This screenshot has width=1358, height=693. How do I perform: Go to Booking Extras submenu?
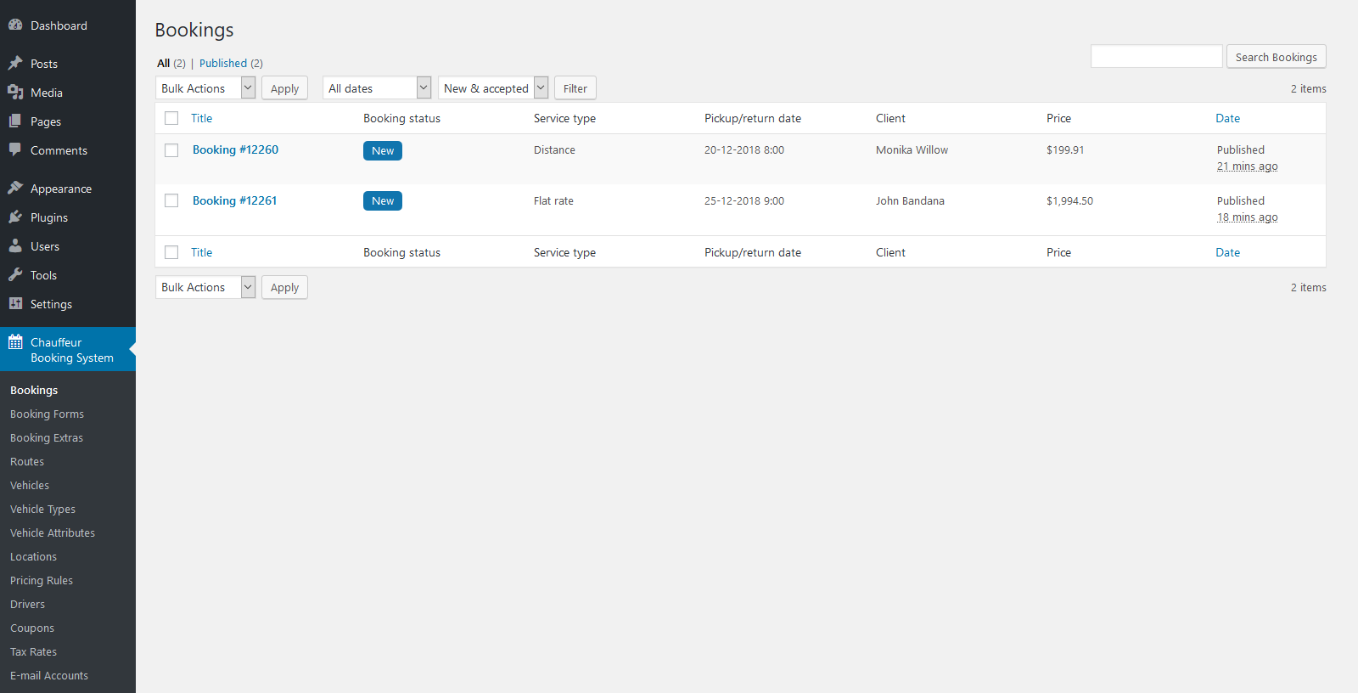pyautogui.click(x=47, y=437)
